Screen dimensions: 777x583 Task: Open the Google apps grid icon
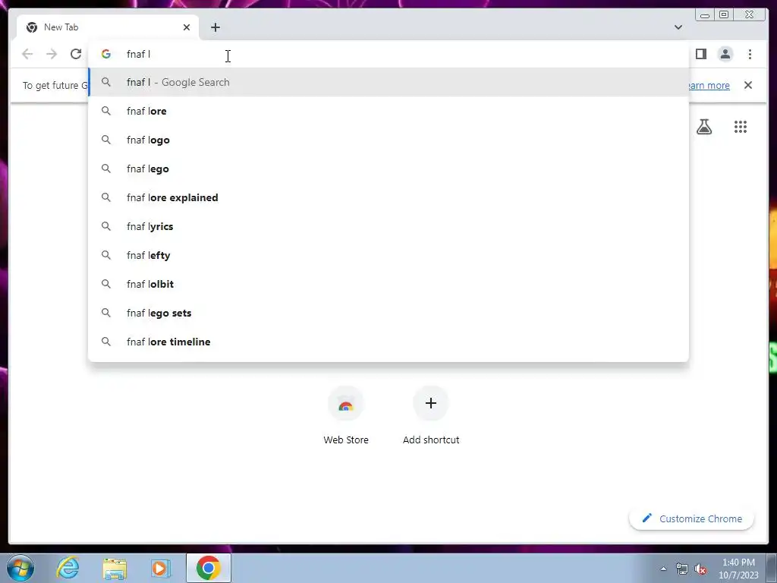coord(741,127)
